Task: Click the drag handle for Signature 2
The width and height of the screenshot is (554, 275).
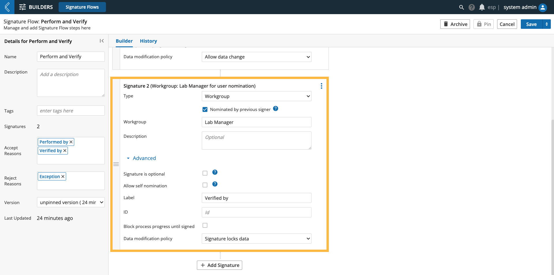Action: [116, 164]
